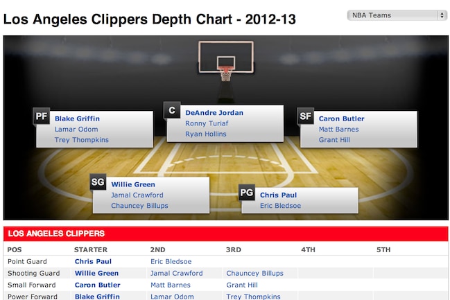Click the PG position badge
This screenshot has height=300, width=450.
247,193
